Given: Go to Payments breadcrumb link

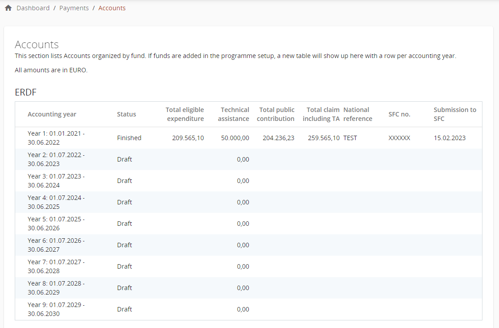Looking at the screenshot, I should click(74, 8).
